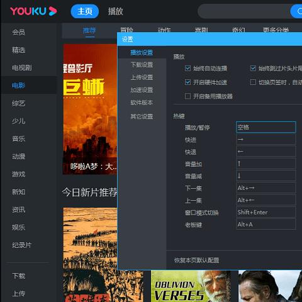Open 加速设置 settings section
The image size is (302, 302).
click(x=142, y=90)
